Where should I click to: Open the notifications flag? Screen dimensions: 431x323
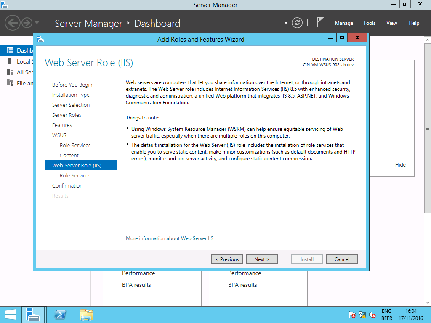(319, 22)
